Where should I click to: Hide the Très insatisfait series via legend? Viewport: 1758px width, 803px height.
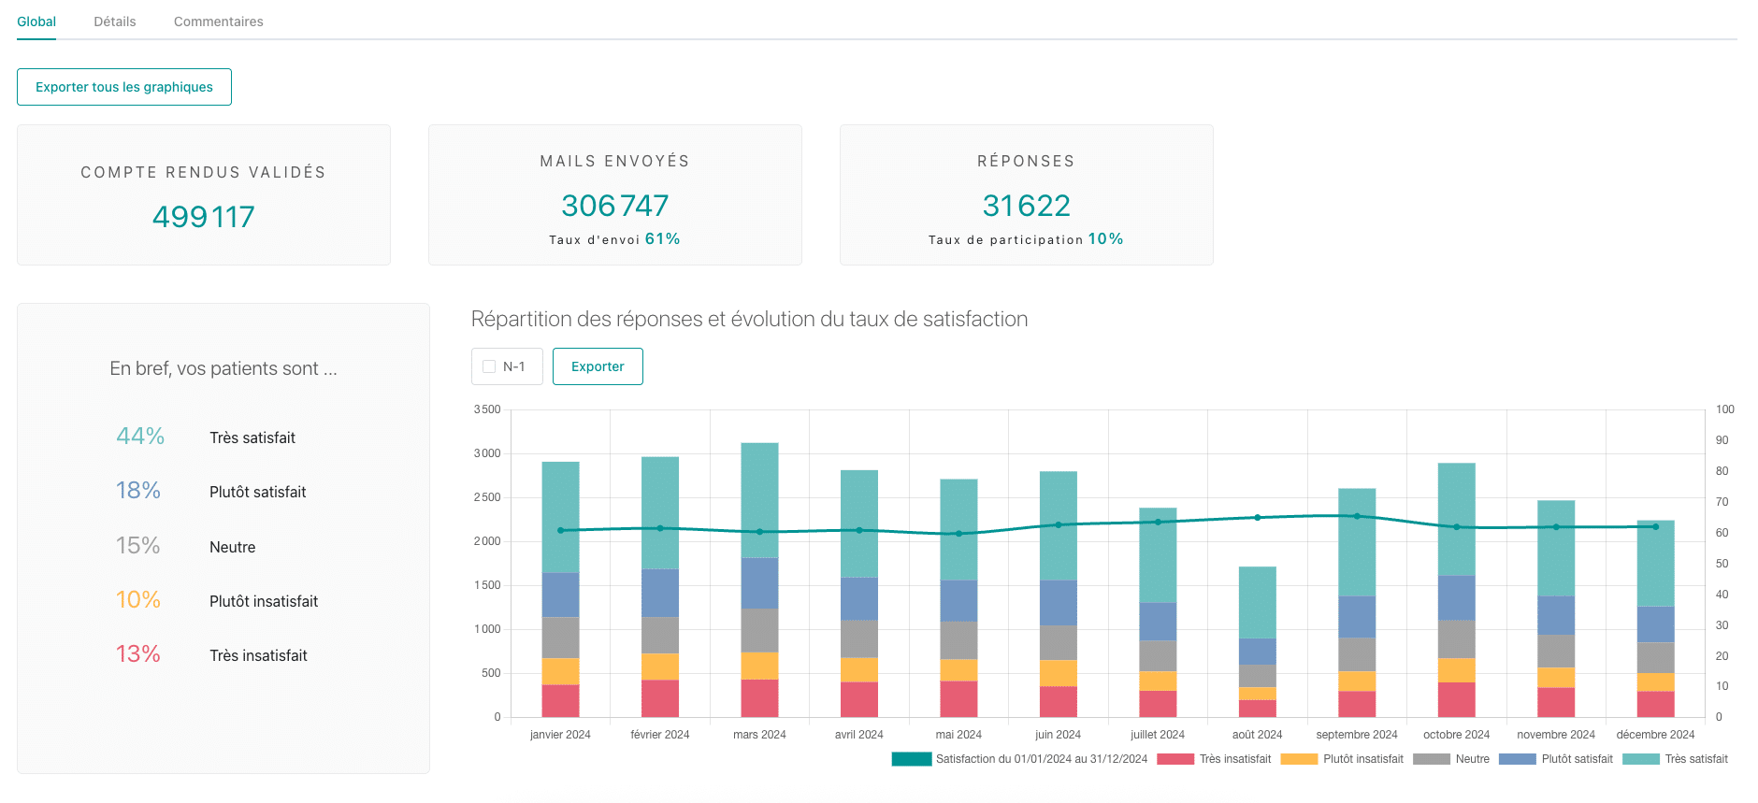pyautogui.click(x=1175, y=759)
